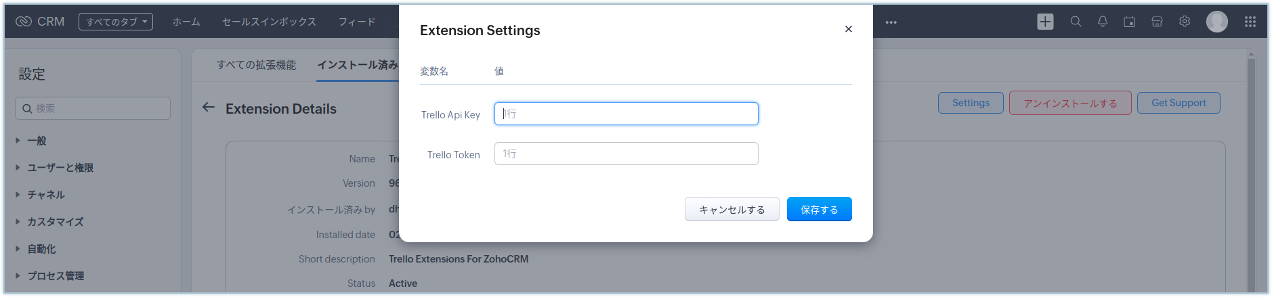
Task: Click the 保存する button
Action: (x=819, y=209)
